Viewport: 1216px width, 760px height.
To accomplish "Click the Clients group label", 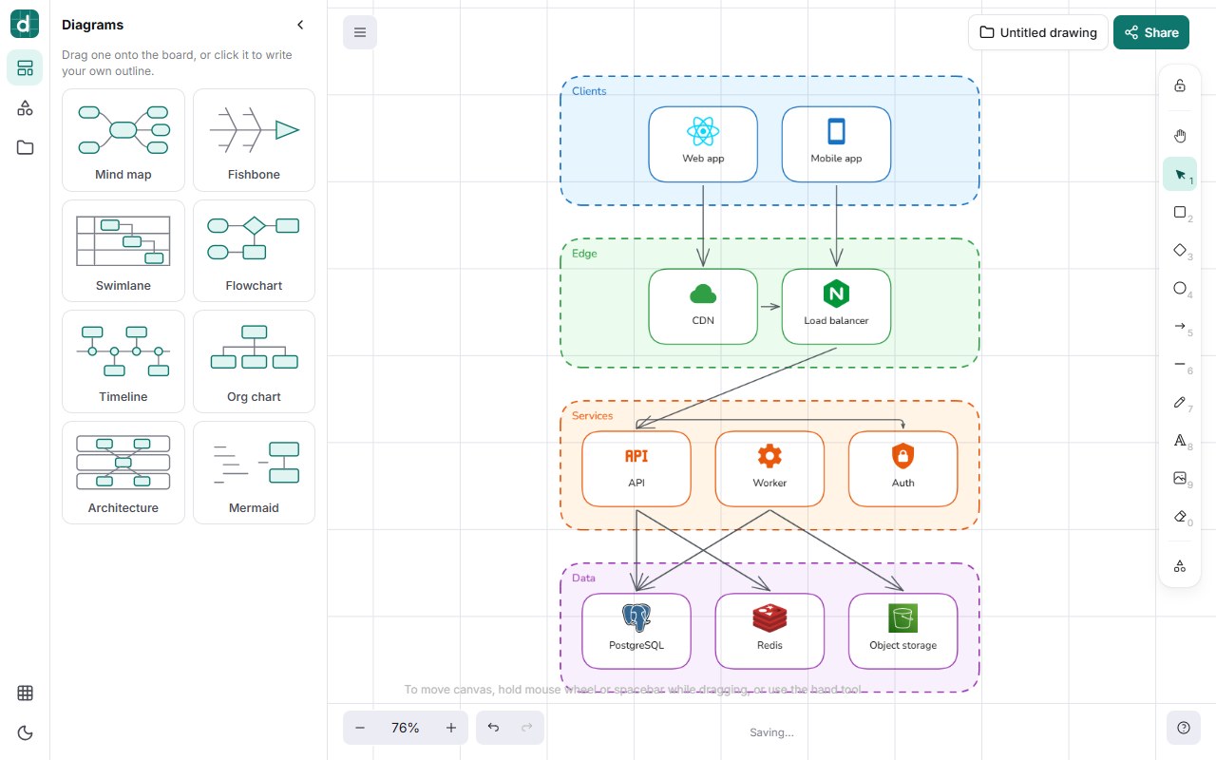I will click(589, 91).
